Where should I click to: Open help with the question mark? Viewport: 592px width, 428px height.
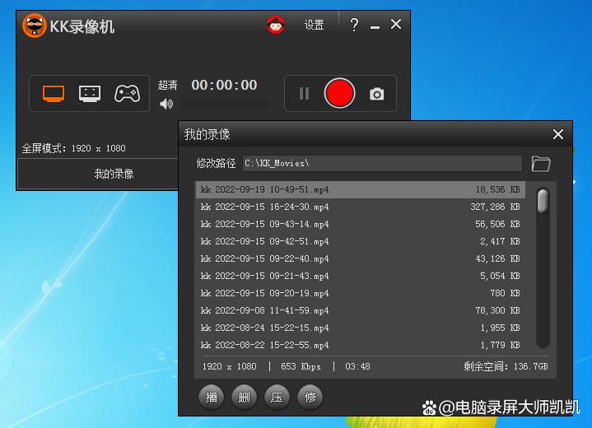pyautogui.click(x=354, y=25)
